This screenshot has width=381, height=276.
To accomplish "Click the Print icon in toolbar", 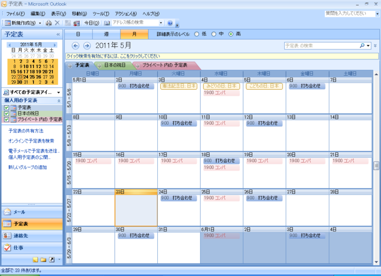I will tap(49, 23).
